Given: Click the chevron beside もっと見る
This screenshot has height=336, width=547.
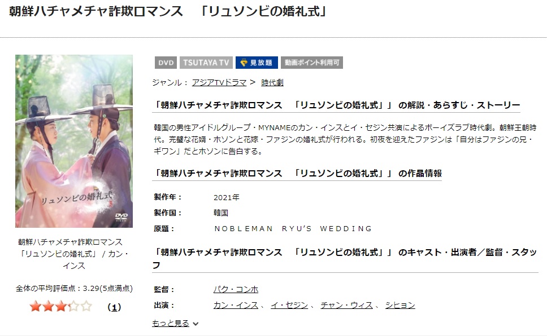Looking at the screenshot, I should coord(196,324).
